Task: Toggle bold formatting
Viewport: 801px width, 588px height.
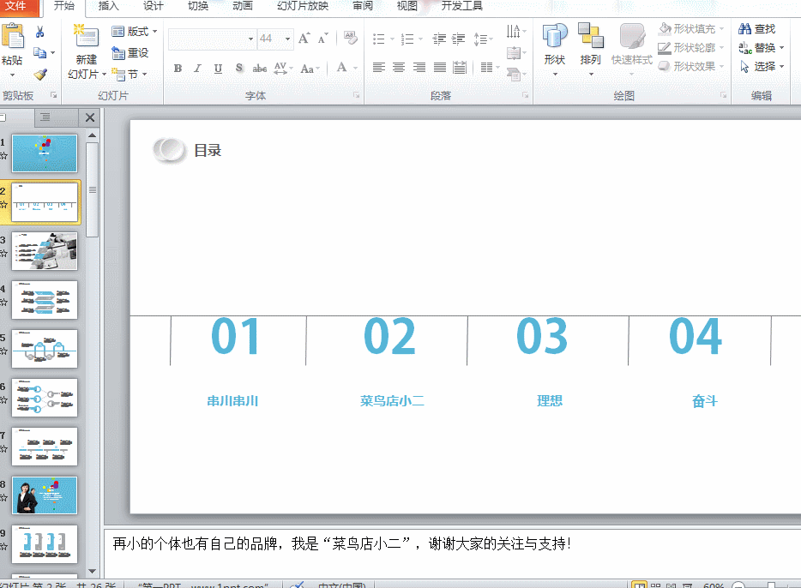Action: pos(178,68)
